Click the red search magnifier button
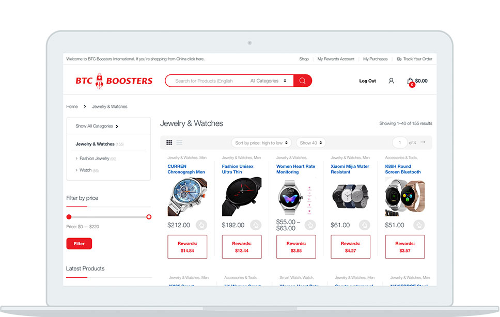Image resolution: width=500 pixels, height=317 pixels. click(x=302, y=81)
